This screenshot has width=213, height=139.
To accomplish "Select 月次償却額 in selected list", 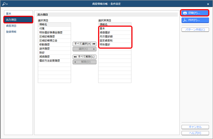I will 115,37.
